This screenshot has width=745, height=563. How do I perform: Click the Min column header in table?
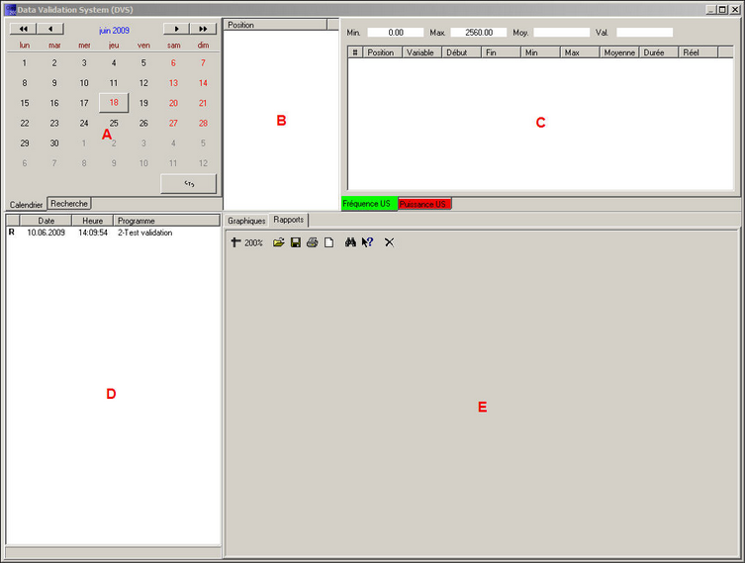540,52
